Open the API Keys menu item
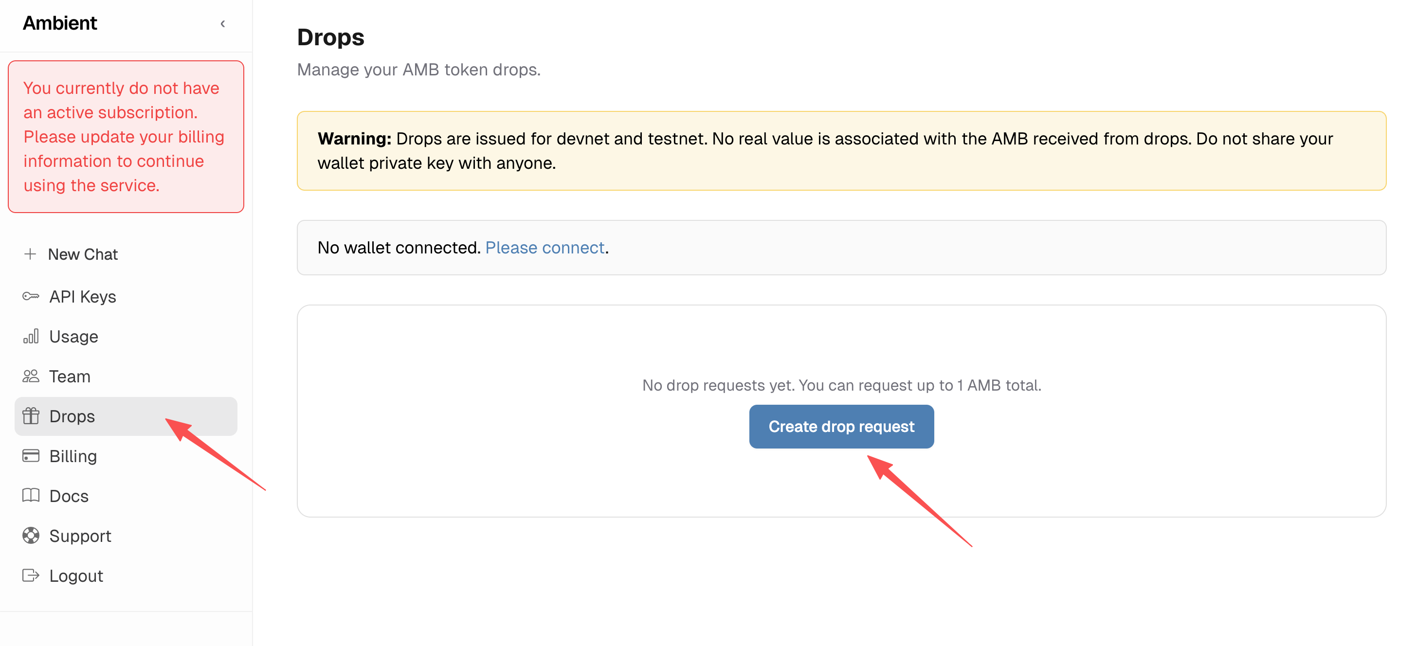This screenshot has height=646, width=1416. tap(82, 297)
